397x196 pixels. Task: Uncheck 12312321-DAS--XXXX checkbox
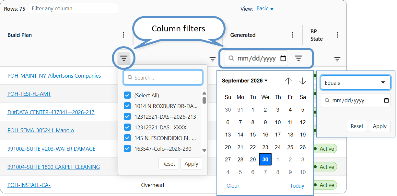tap(127, 127)
